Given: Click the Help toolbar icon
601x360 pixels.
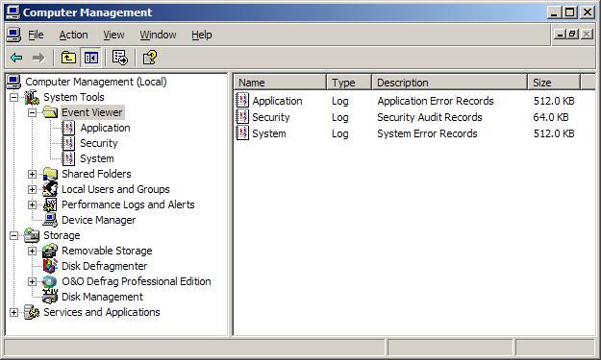Looking at the screenshot, I should coord(149,58).
